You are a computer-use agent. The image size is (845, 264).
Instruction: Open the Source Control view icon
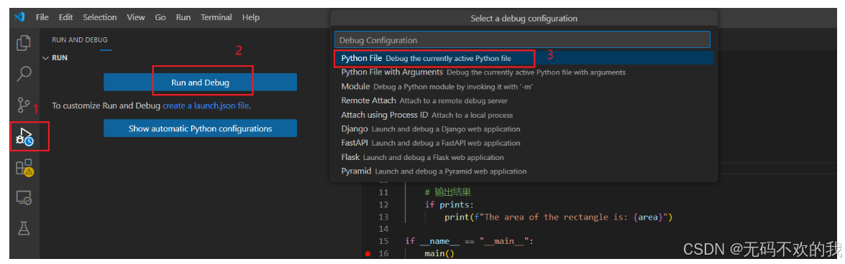23,105
